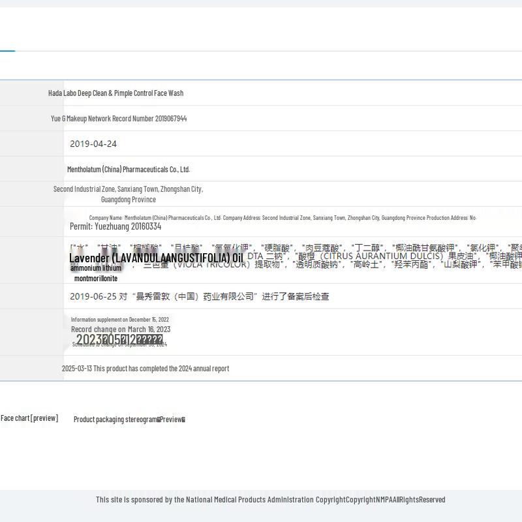Click the record date 2019-04-24
522x522 pixels.
(x=93, y=144)
